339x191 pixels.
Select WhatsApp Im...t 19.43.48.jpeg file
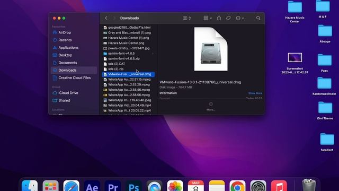click(x=128, y=100)
